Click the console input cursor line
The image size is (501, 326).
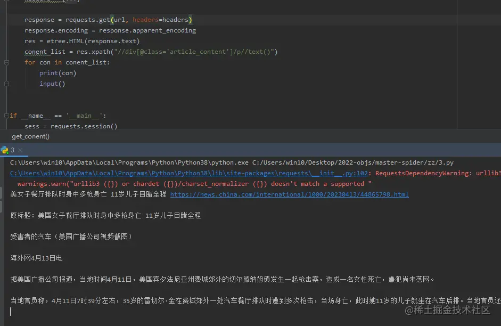tap(11, 312)
